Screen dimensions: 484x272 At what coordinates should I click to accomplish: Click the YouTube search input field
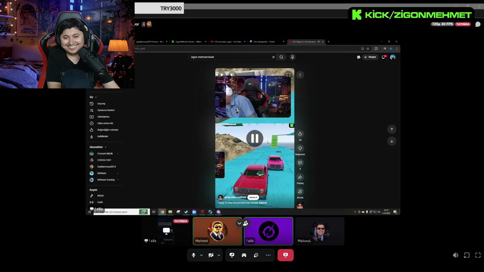pos(231,57)
